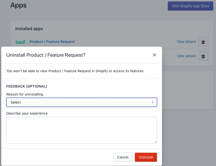Click the red Uninstall button

click(146, 157)
